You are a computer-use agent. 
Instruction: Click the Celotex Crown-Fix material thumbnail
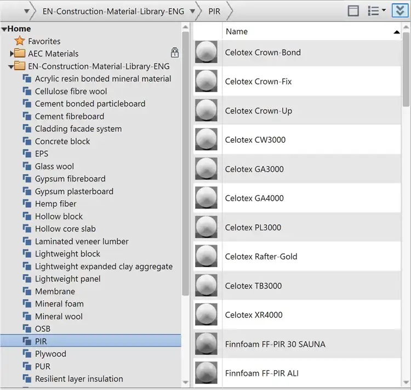[206, 81]
